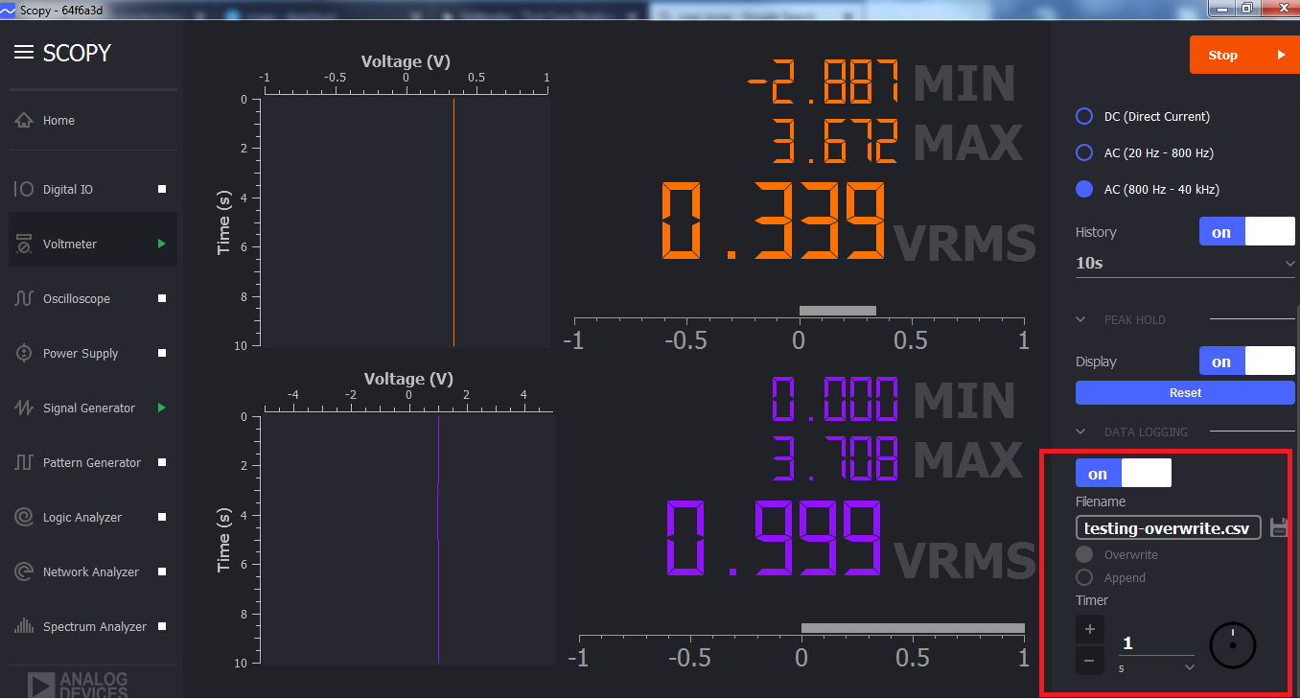Click the 3.708 MAX value
Viewport: 1300px width, 700px height.
(x=835, y=458)
